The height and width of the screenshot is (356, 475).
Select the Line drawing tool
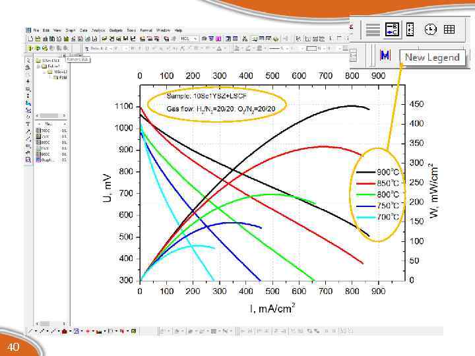coord(28,138)
